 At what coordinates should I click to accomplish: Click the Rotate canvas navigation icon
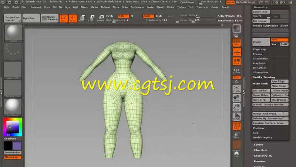click(236, 117)
